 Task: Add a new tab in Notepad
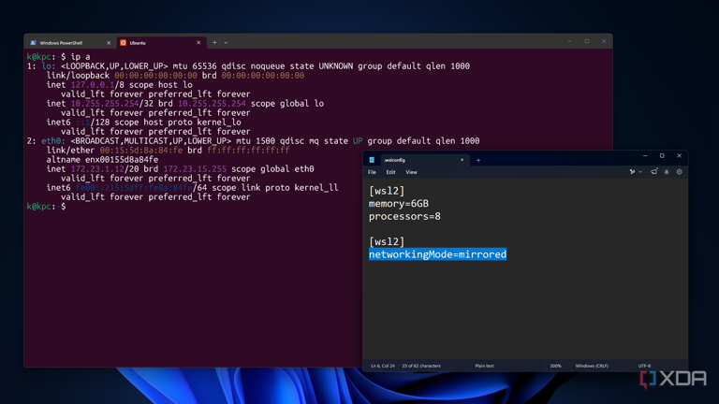[478, 160]
